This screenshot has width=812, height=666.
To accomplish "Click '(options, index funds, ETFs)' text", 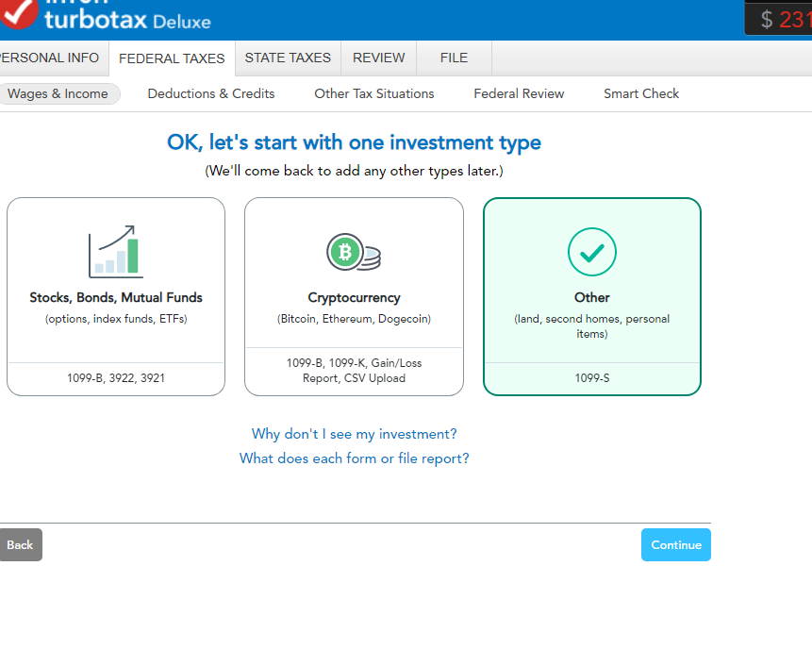I will [116, 319].
